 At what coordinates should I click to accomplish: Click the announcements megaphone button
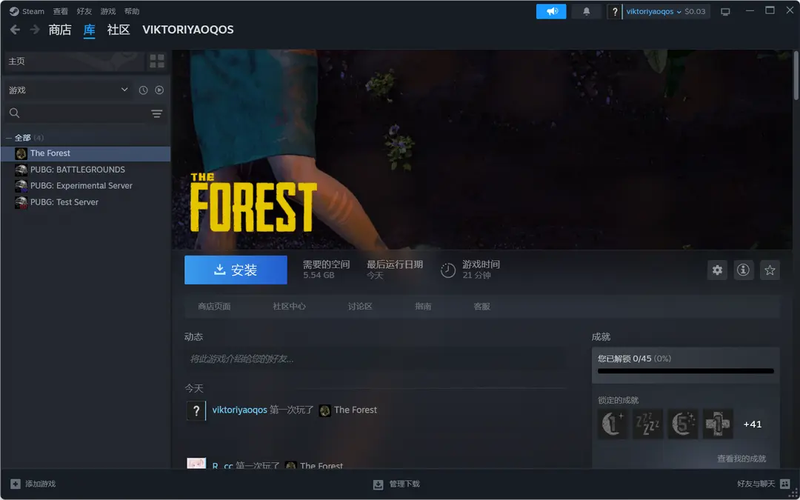pyautogui.click(x=551, y=11)
